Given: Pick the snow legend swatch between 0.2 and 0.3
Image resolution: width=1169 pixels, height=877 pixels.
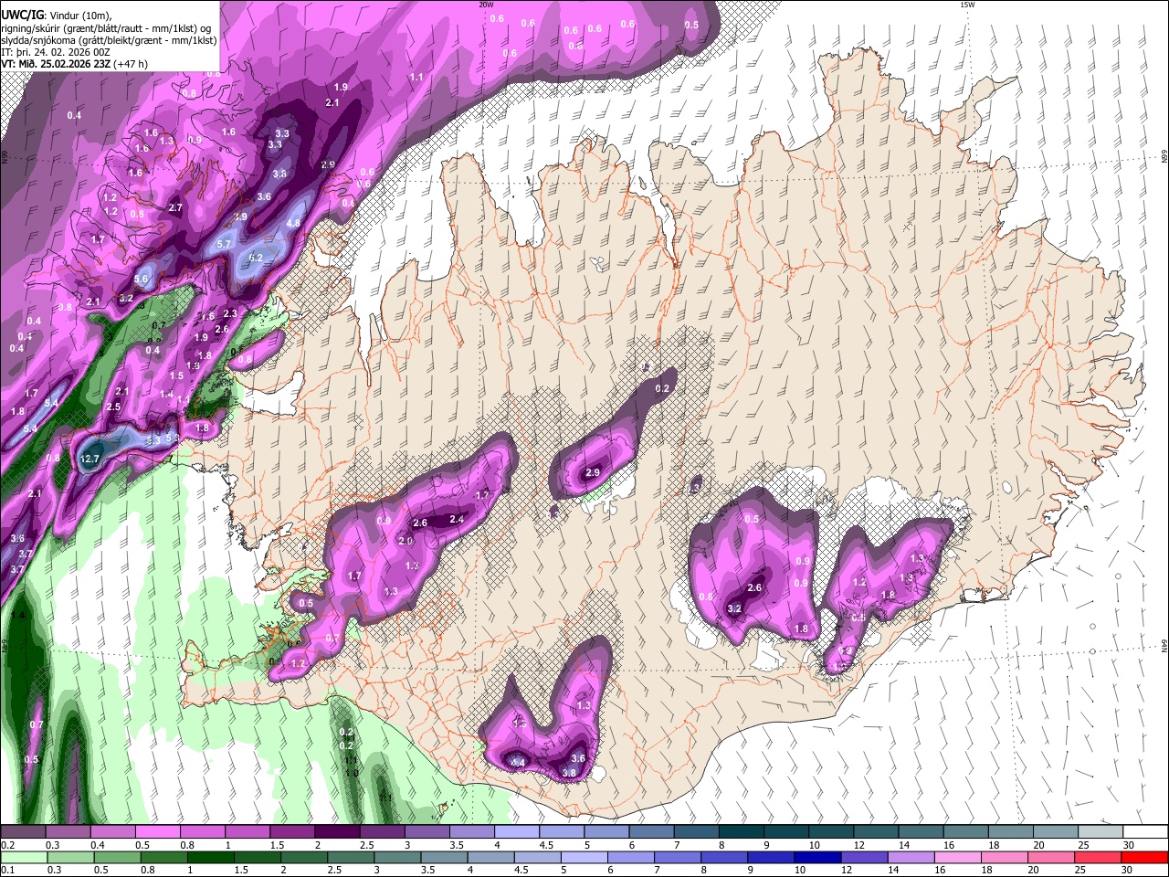Looking at the screenshot, I should click(23, 832).
